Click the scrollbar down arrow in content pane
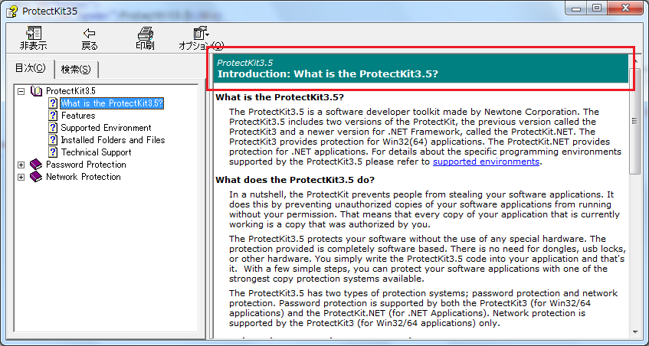This screenshot has height=346, width=649. [x=635, y=332]
